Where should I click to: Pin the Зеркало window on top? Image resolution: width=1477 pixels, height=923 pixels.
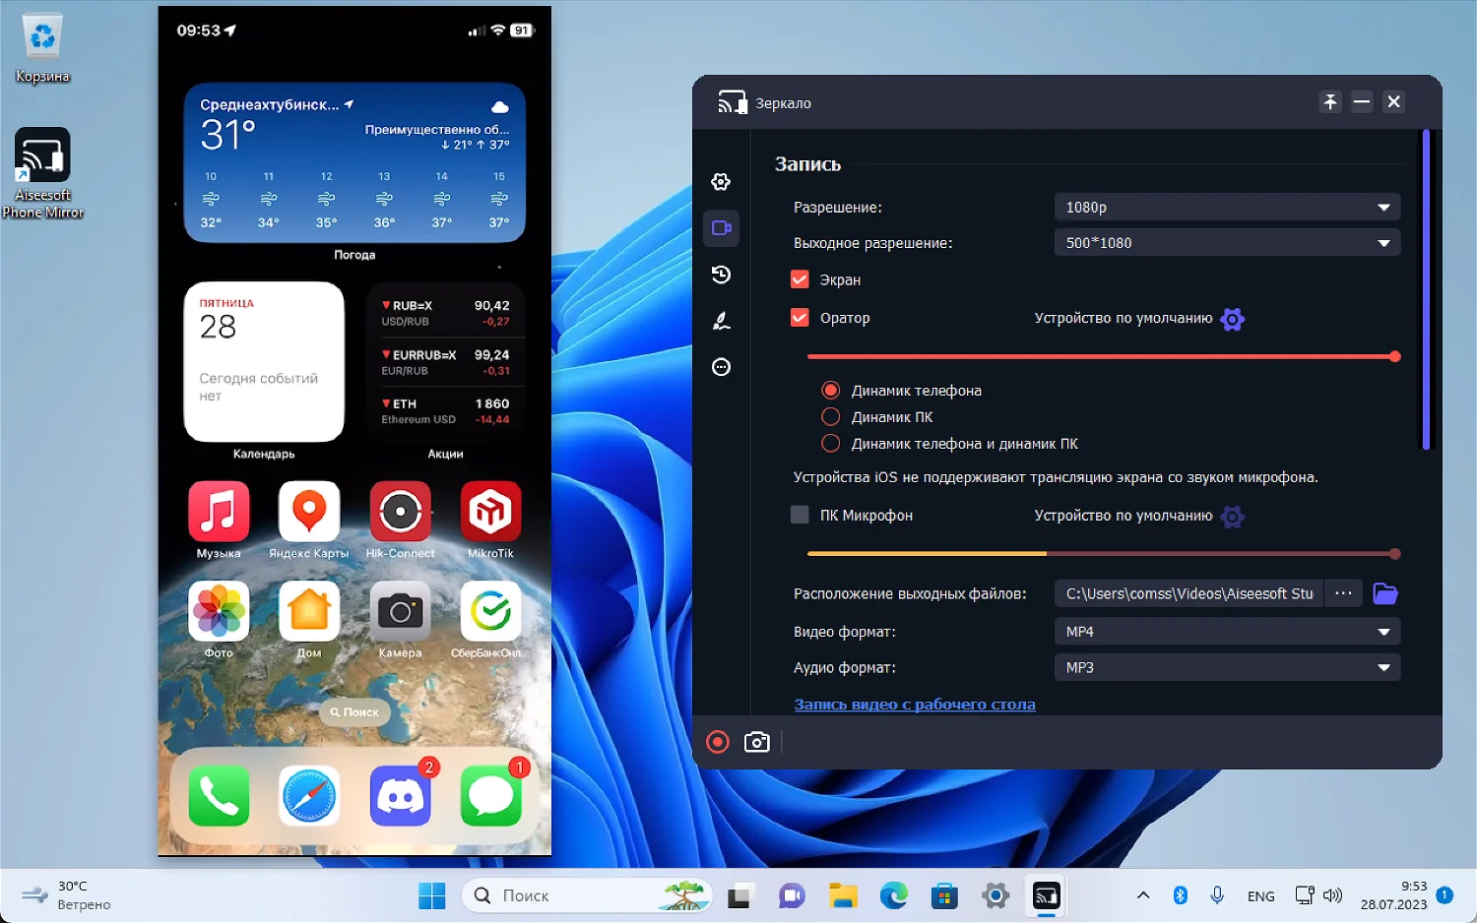tap(1330, 101)
